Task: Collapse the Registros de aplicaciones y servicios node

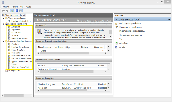Action: 3,41
